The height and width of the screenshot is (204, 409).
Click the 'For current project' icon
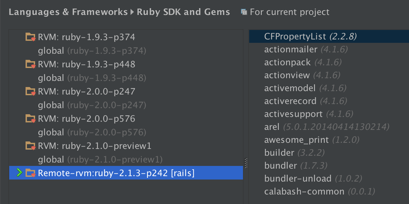click(x=244, y=12)
